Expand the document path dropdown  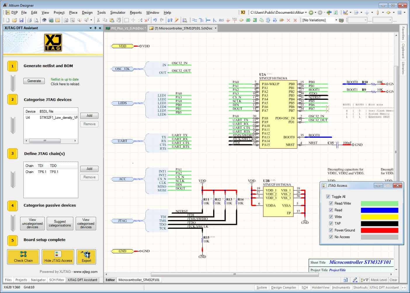tap(306, 13)
